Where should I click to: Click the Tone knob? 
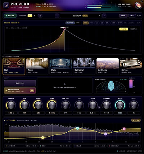pos(52,105)
